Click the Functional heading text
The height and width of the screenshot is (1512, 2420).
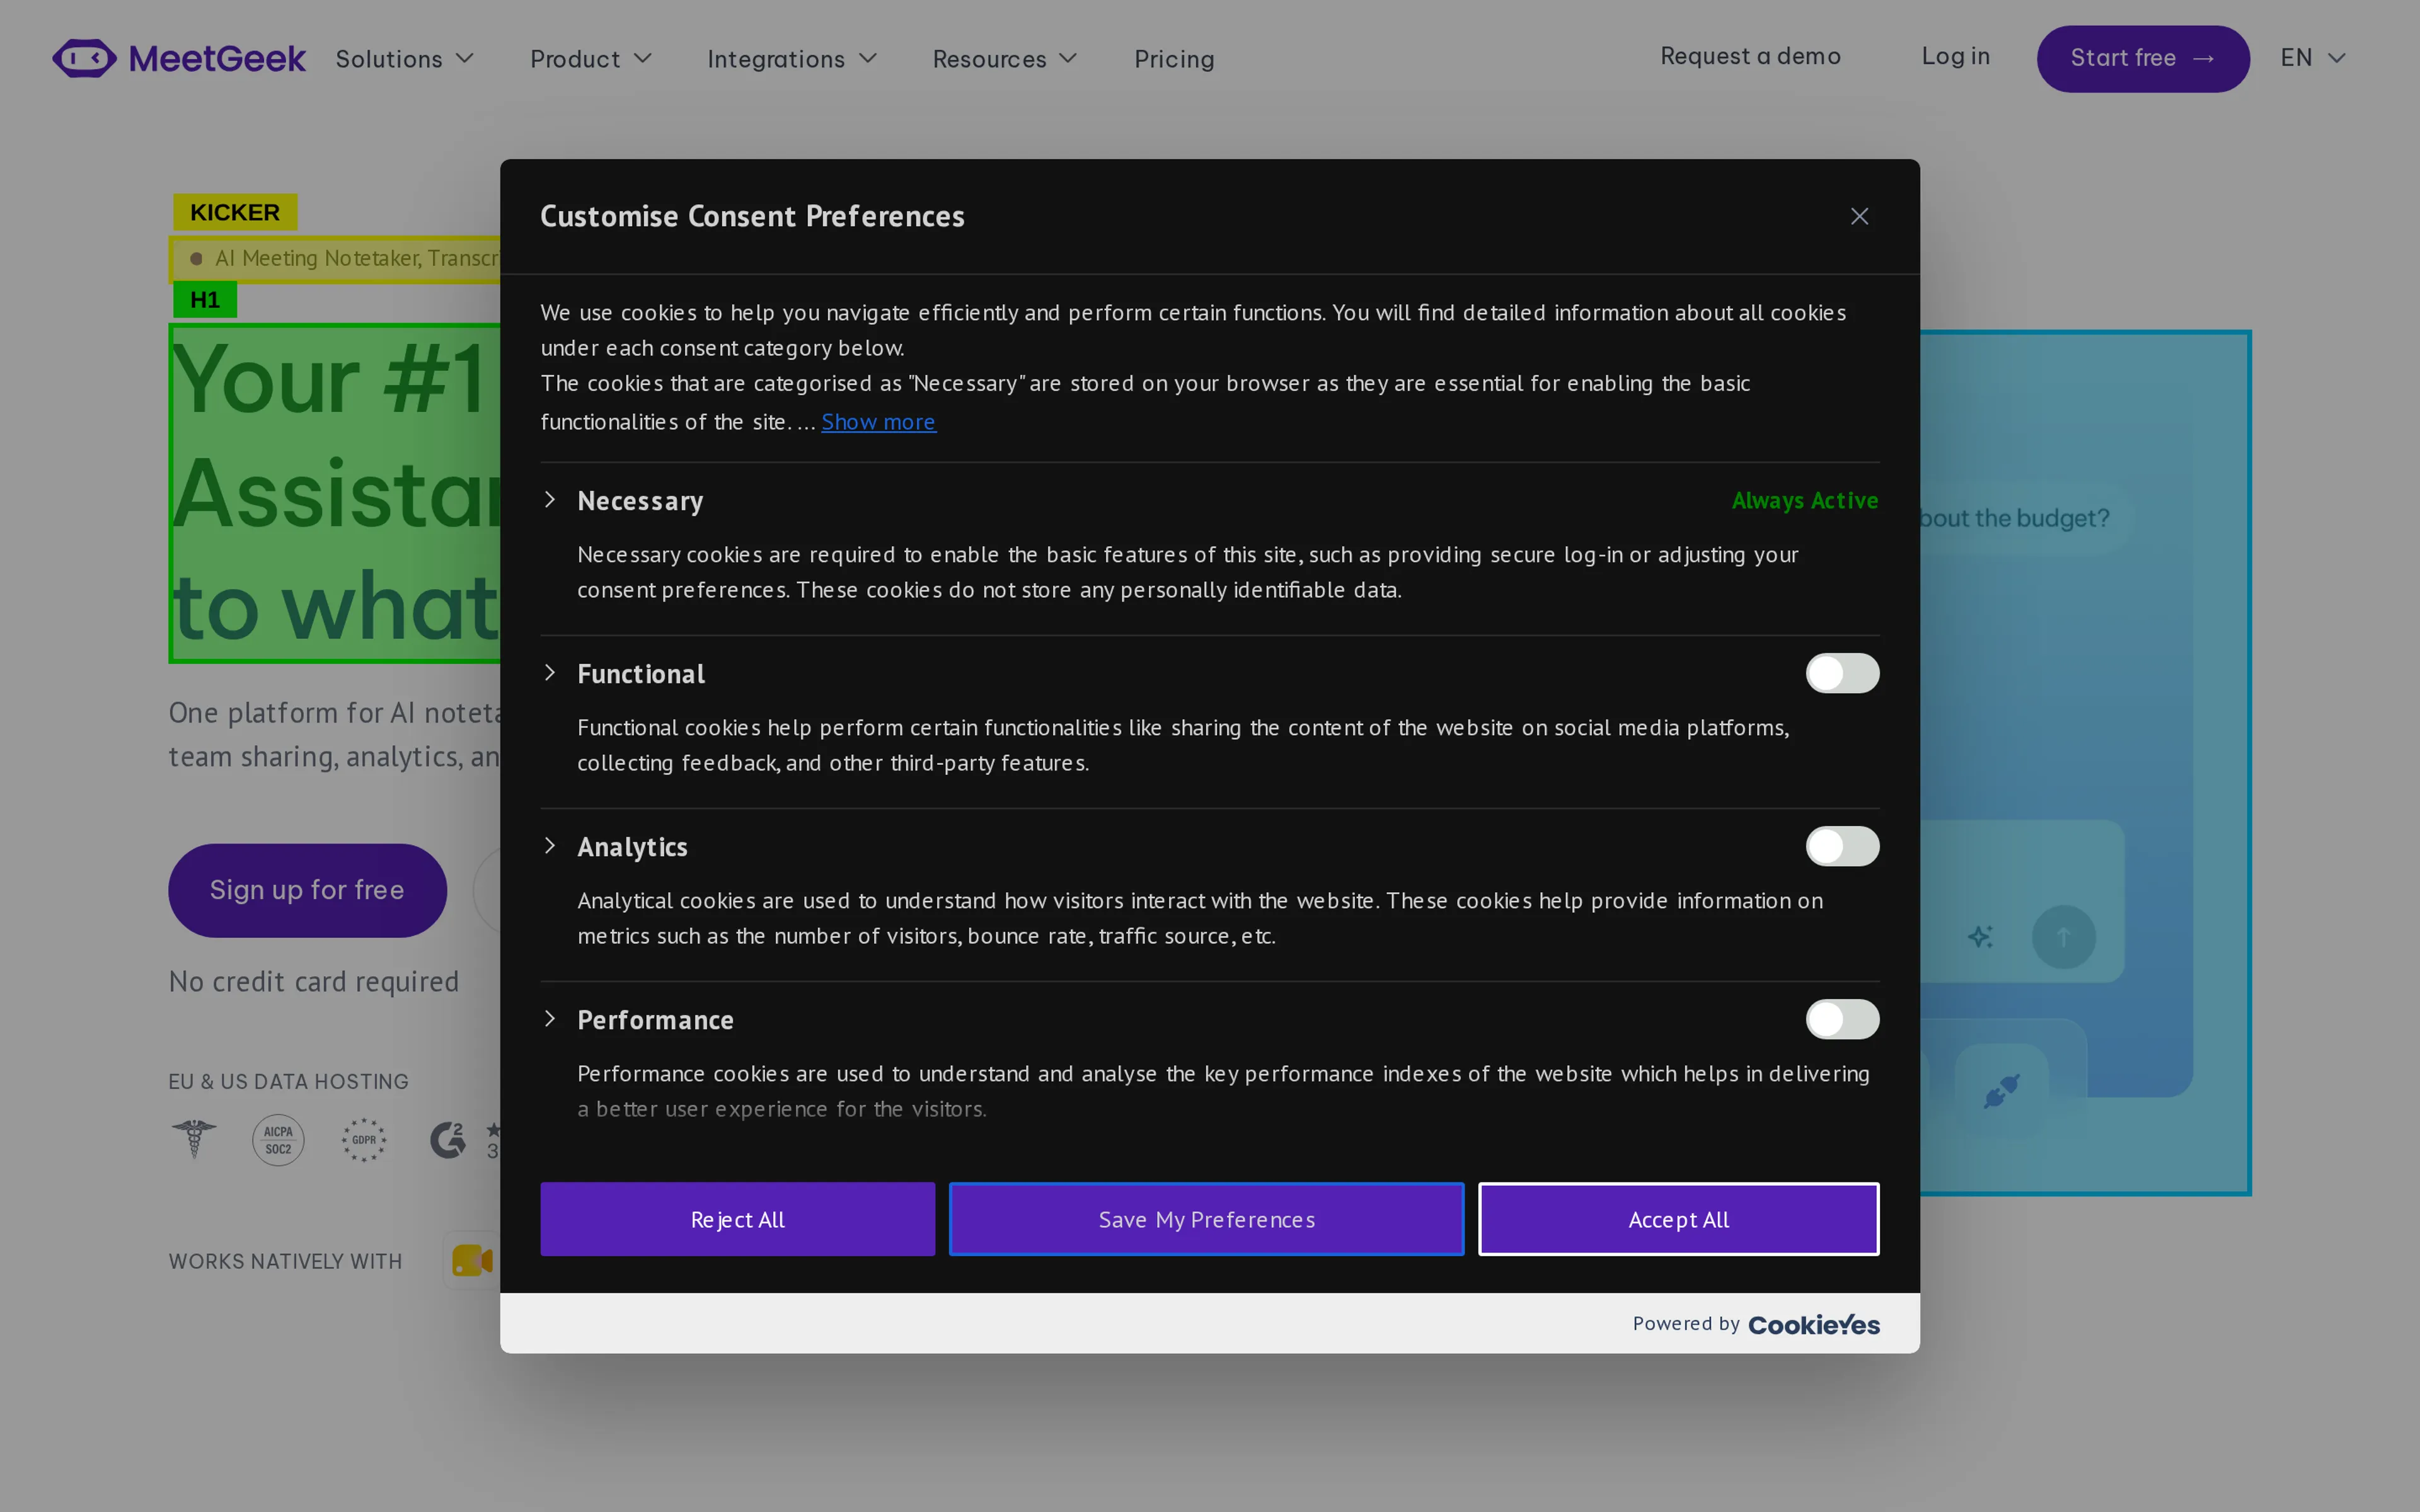coord(641,673)
